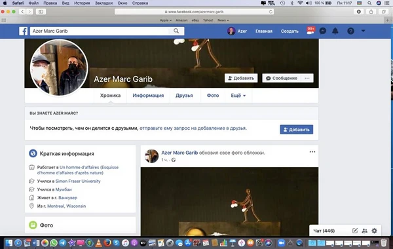The width and height of the screenshot is (393, 249).
Task: Go forward with Safari forward arrow
Action: [x=29, y=12]
